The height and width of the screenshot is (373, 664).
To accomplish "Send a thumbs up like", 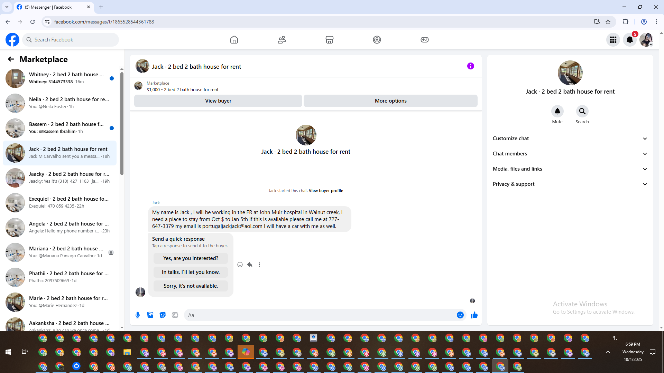I will point(474,315).
